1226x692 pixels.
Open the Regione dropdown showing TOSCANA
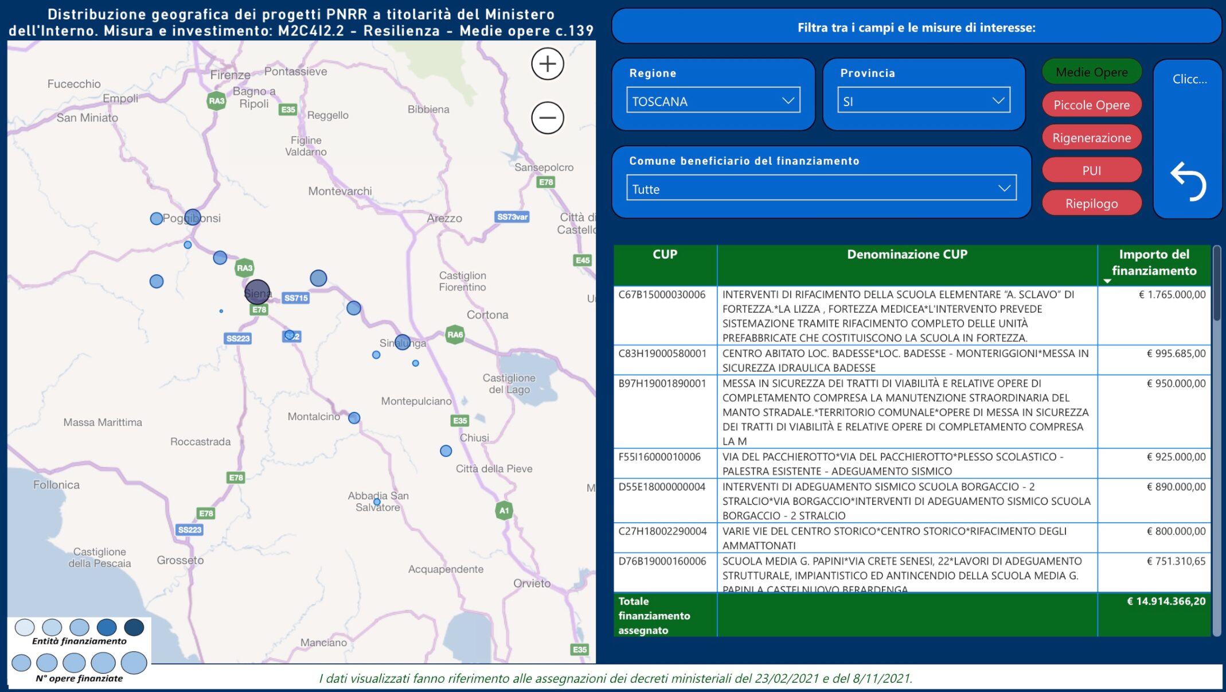coord(713,100)
